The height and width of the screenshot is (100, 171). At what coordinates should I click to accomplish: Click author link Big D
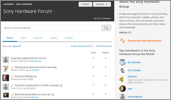(x=31, y=79)
